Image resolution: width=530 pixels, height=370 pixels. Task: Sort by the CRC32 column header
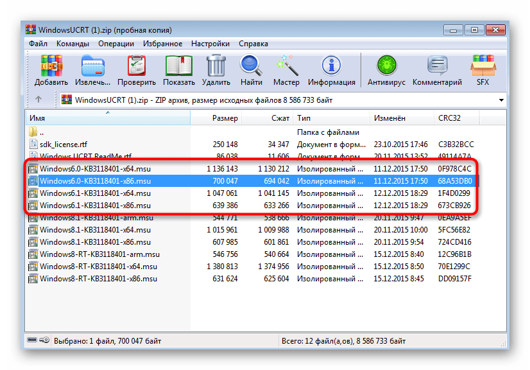pyautogui.click(x=456, y=118)
